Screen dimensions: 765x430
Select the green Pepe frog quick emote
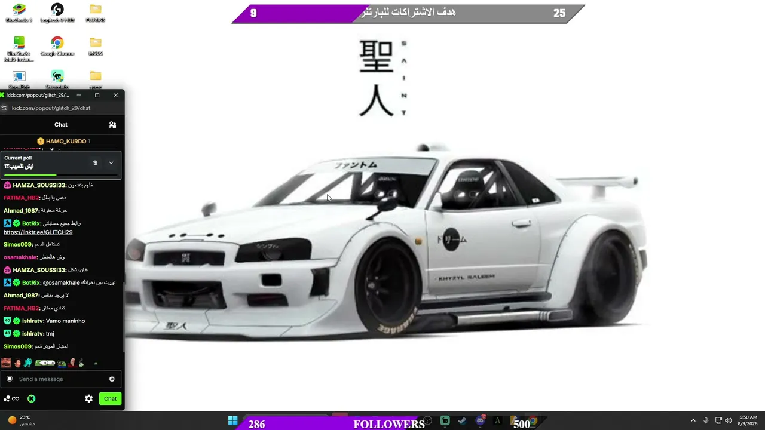(x=62, y=363)
